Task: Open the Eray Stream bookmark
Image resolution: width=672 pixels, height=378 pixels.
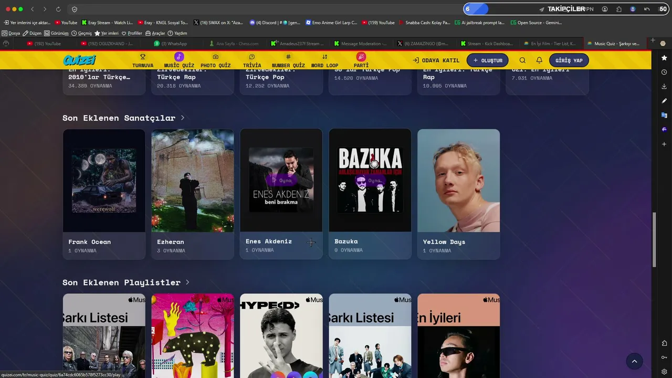Action: pyautogui.click(x=107, y=23)
